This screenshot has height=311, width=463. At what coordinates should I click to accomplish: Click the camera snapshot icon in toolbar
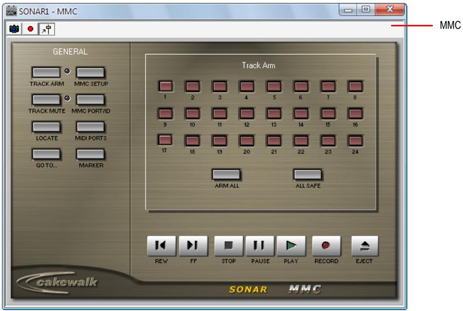14,29
